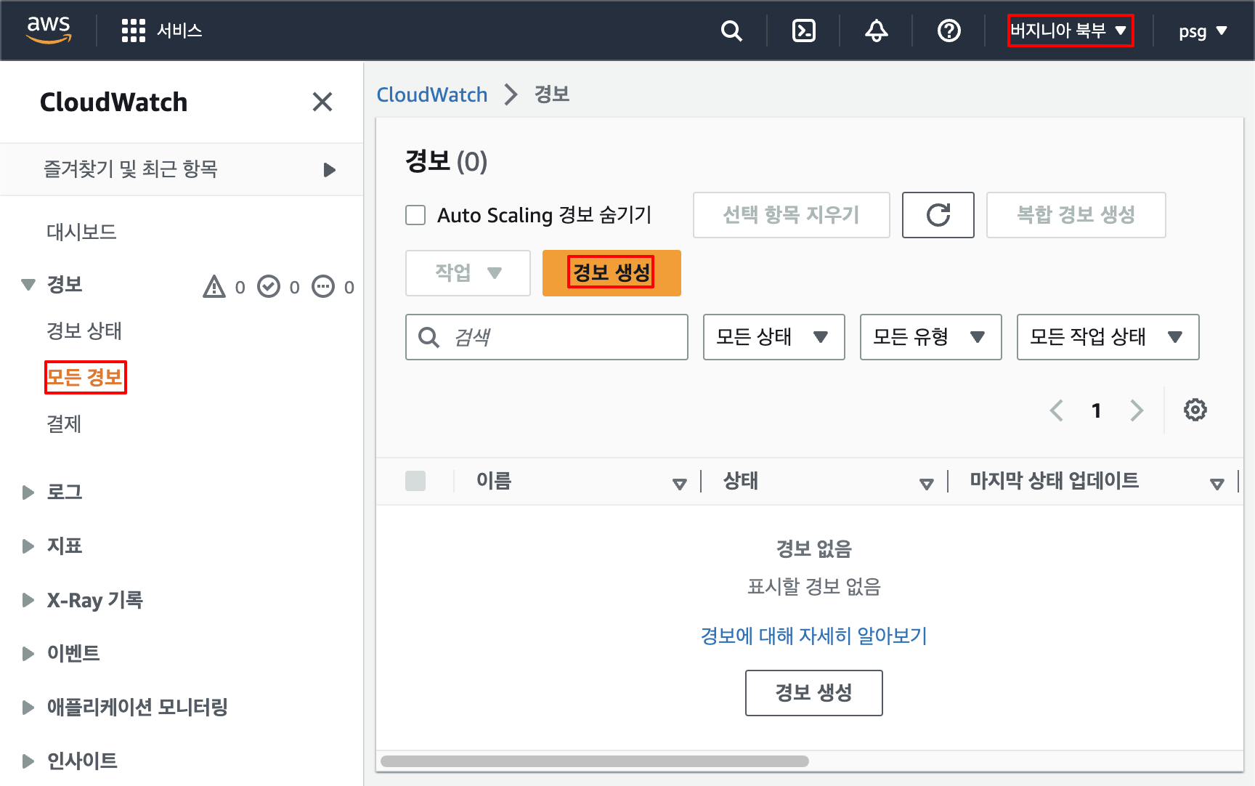Click 선택 항목 지우기 button
The image size is (1255, 786).
[x=792, y=215]
